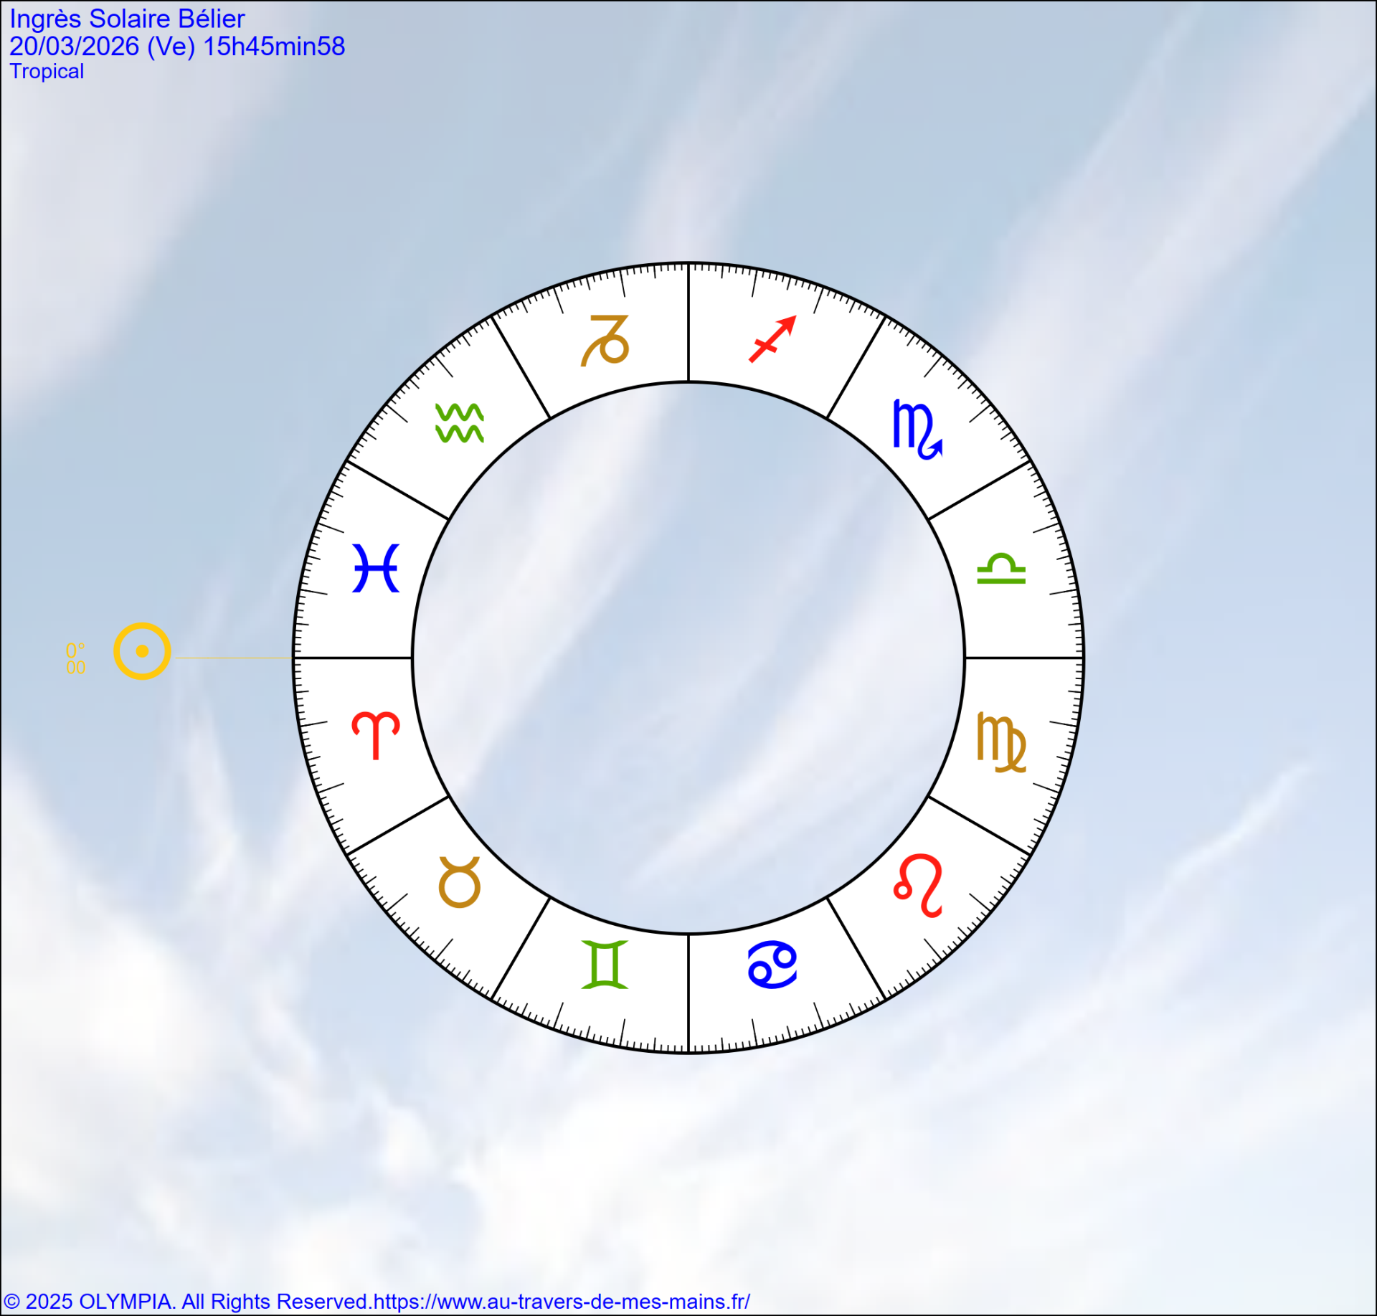
Task: Click the Tropical zodiac label
Action: click(x=47, y=72)
